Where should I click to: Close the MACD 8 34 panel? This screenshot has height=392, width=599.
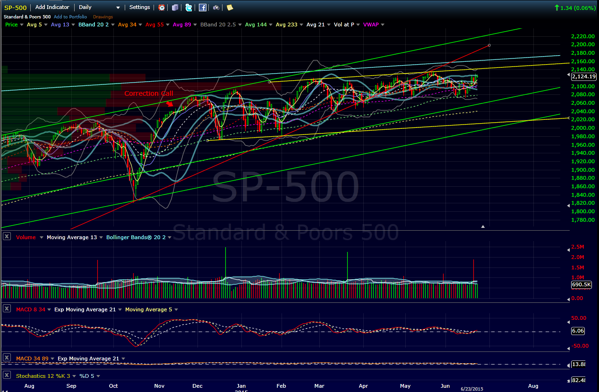coord(7,309)
